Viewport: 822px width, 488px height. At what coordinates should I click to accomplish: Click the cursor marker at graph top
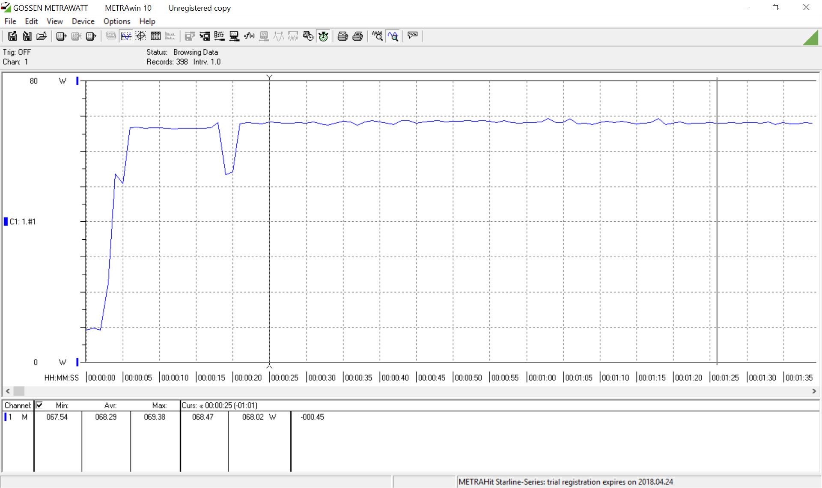(269, 77)
